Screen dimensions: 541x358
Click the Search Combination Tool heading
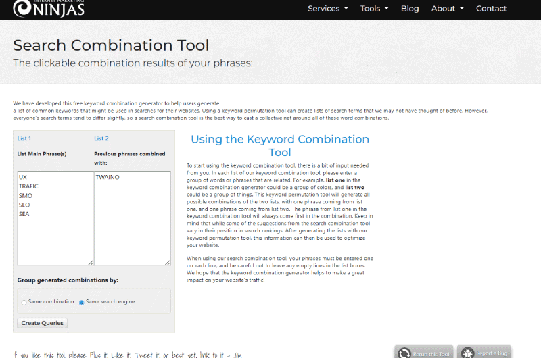tap(111, 45)
